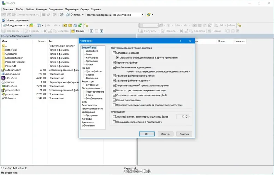Viewport: 274px width, 175px height.
Task: Open the Файлы menu
Action: [x=30, y=9]
